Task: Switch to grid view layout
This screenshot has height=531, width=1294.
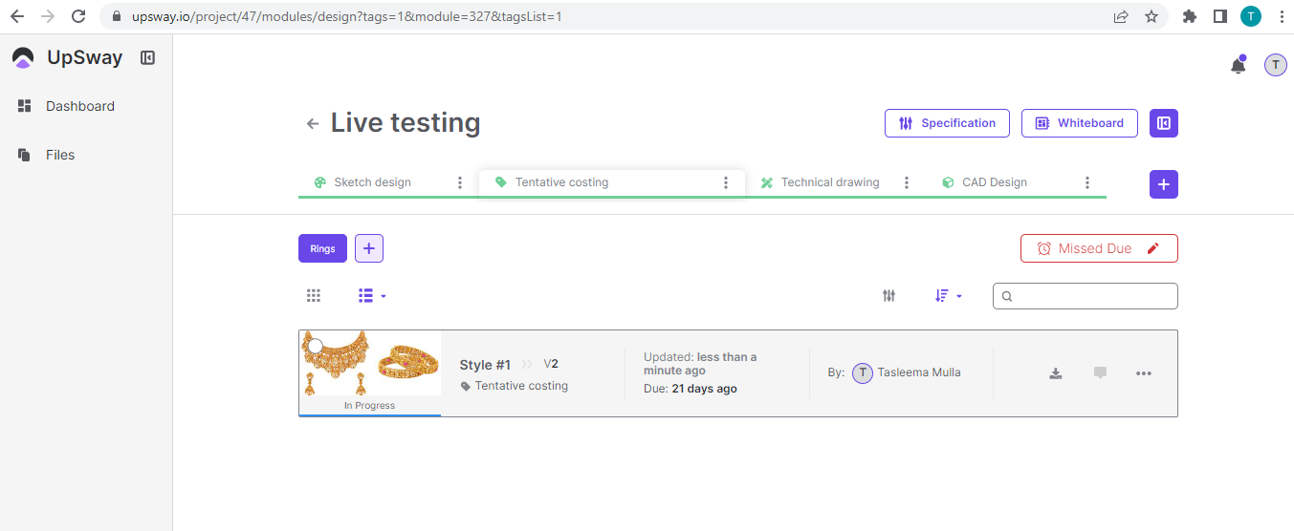Action: tap(314, 296)
